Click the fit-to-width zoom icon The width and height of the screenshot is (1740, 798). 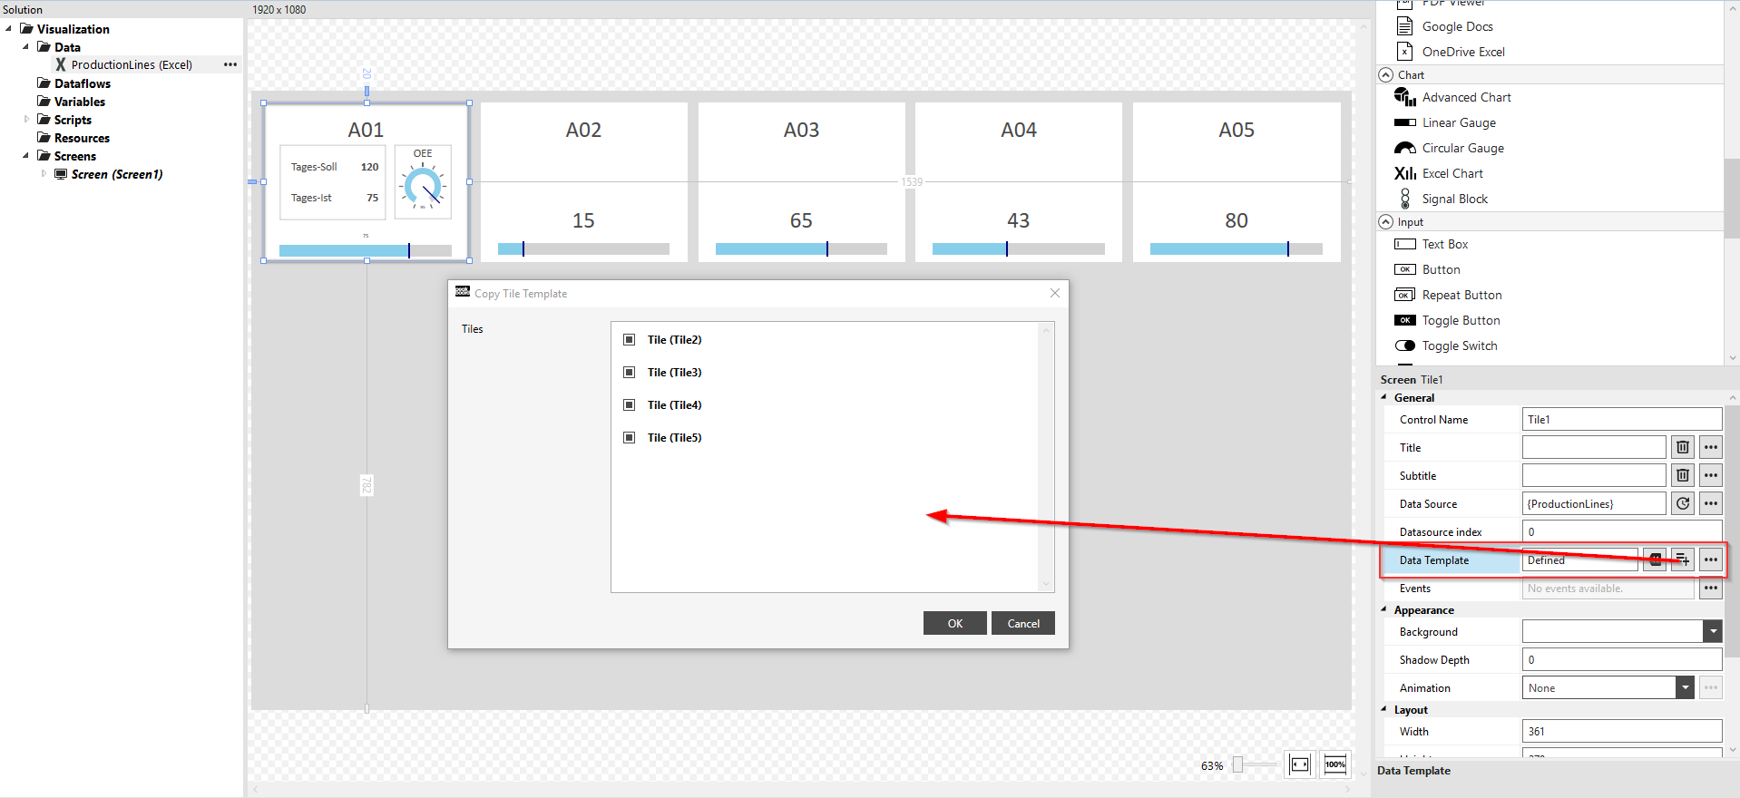tap(1299, 764)
